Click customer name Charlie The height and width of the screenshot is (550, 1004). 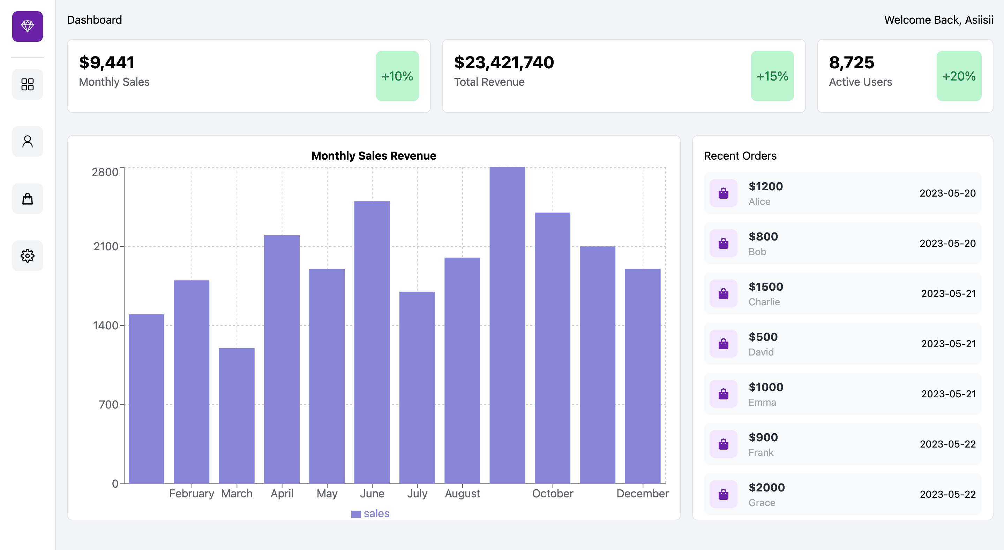(764, 302)
